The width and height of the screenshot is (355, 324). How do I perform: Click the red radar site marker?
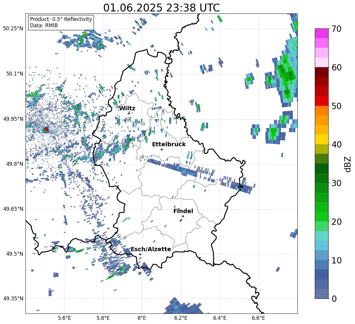(46, 129)
